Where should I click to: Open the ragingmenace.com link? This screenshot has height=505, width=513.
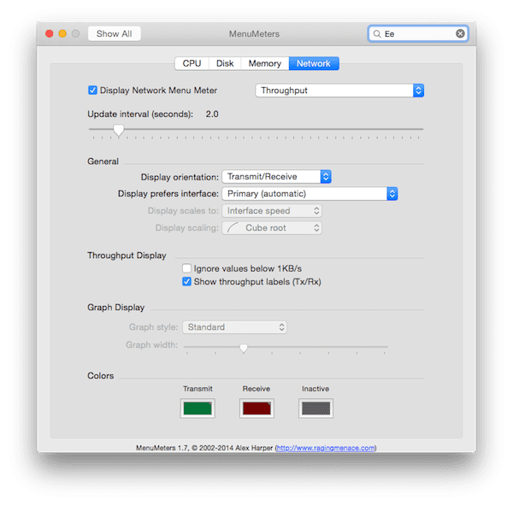(x=326, y=448)
